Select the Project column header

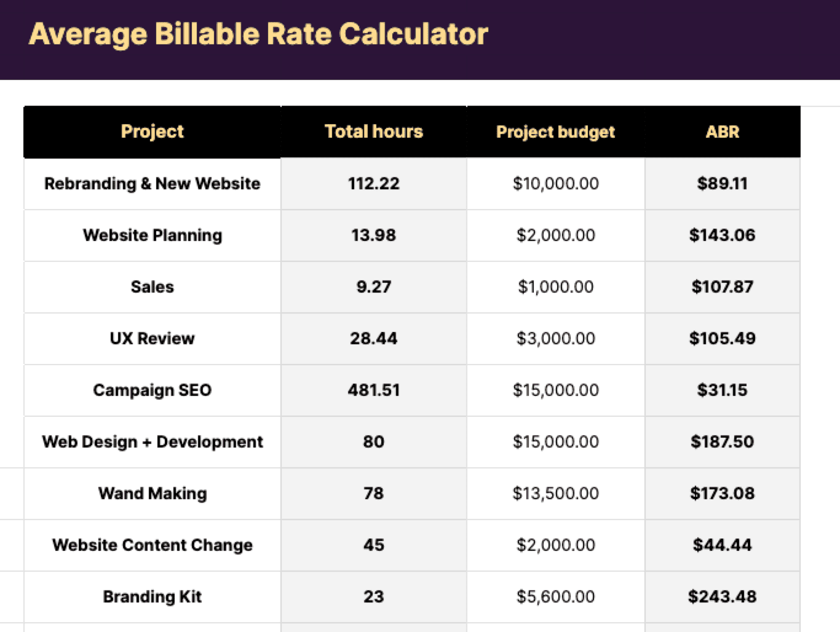point(153,132)
